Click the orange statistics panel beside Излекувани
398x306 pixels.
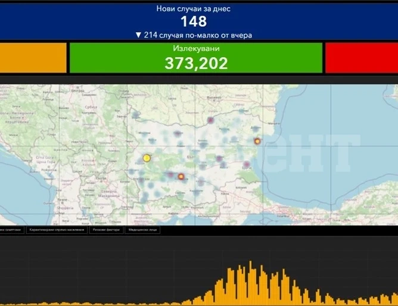[x=33, y=58]
